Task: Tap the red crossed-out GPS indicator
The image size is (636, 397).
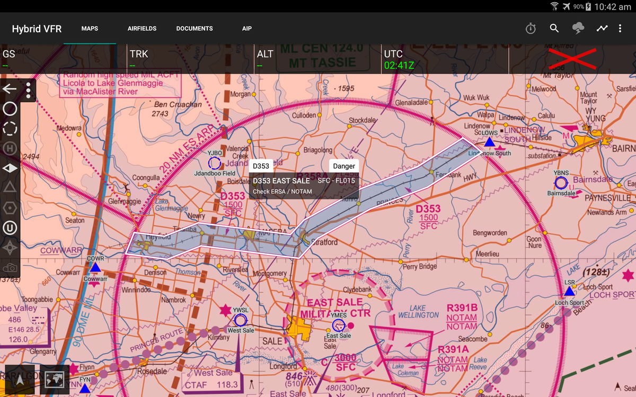Action: (572, 58)
